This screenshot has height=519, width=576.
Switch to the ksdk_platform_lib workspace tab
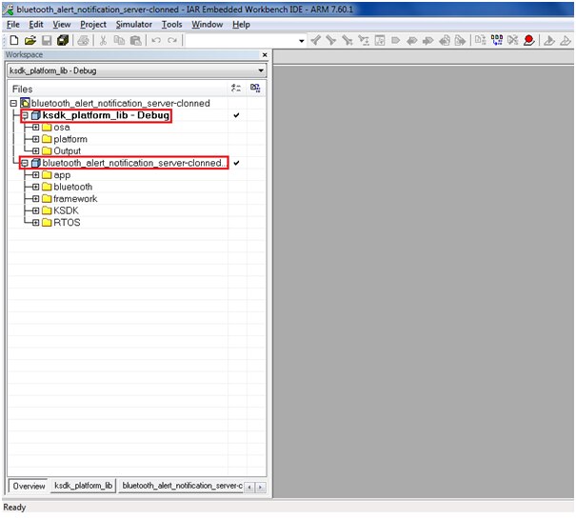tap(84, 486)
